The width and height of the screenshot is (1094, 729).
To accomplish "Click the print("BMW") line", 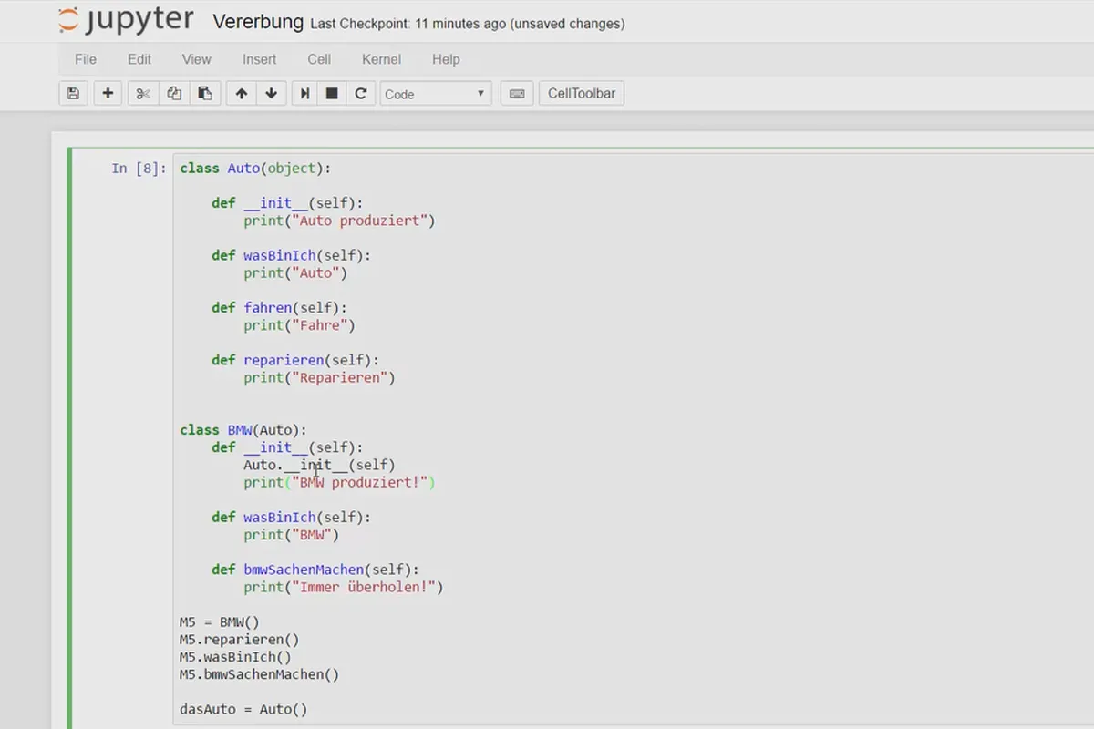I will 291,535.
